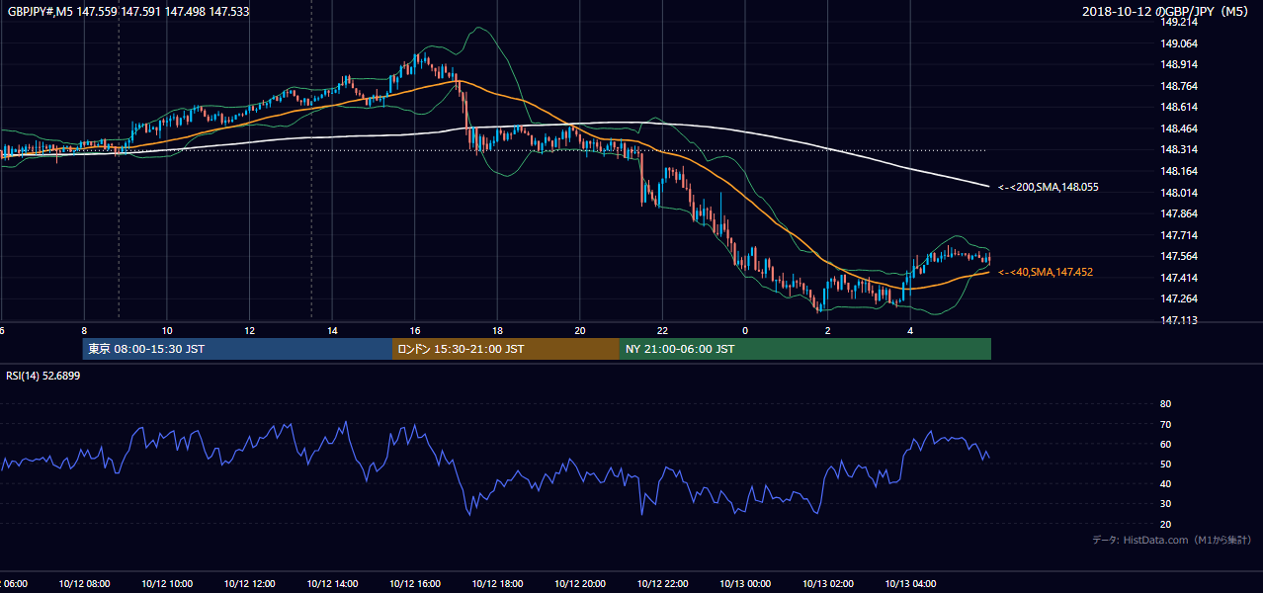
Task: Click the 147.714 price axis label
Action: coord(1179,235)
